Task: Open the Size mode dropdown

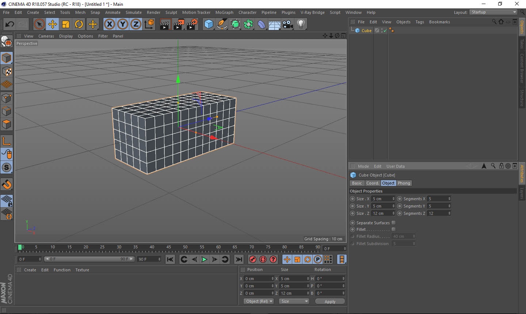Action: 294,301
